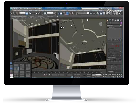Switch to the Utilities panel hammer icon
Screen dimensions: 136x104
tap(121, 20)
